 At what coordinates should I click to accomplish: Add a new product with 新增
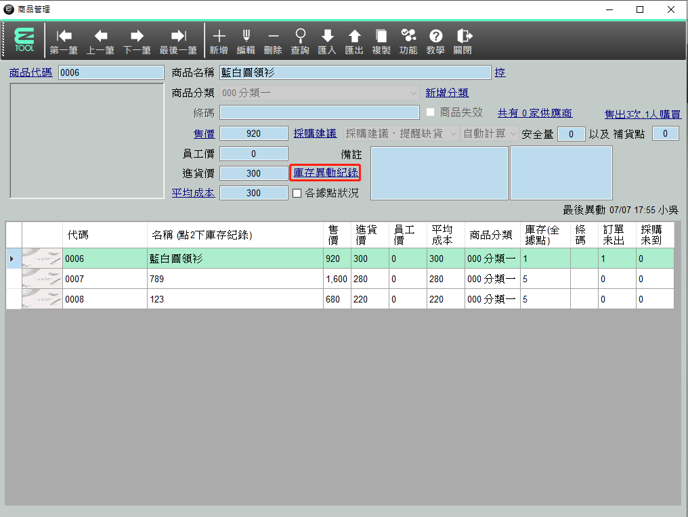click(x=219, y=41)
